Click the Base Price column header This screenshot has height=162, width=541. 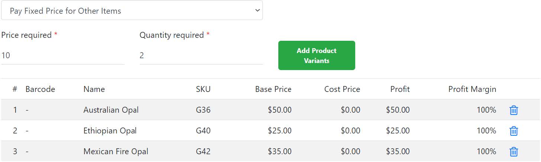tap(273, 89)
